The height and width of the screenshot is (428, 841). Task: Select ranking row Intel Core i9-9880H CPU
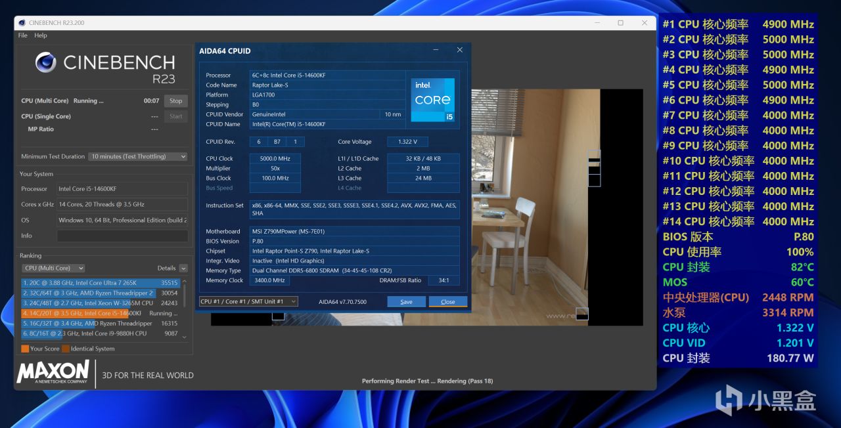[101, 333]
